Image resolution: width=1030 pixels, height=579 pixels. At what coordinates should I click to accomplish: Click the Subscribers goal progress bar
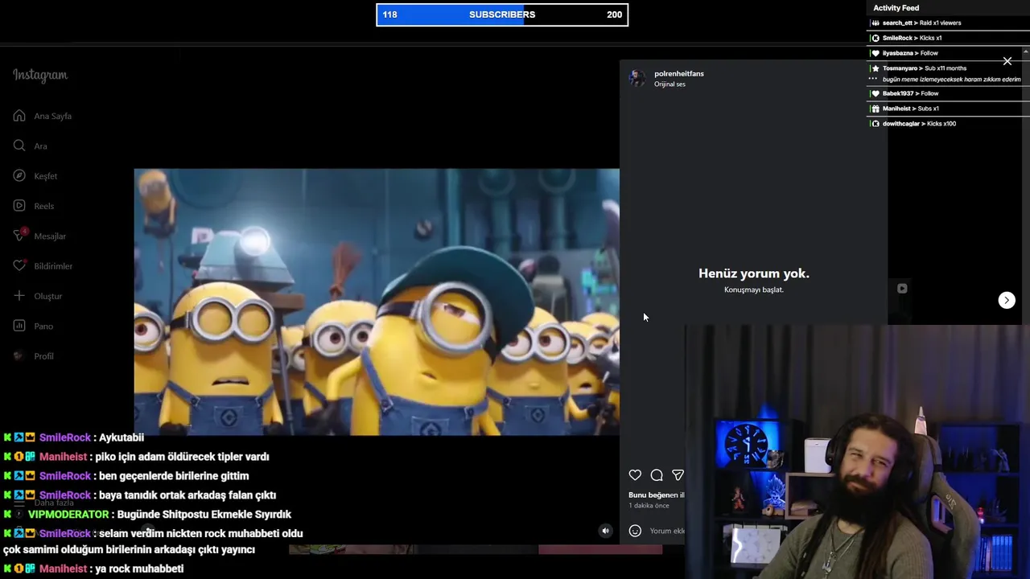tap(502, 14)
